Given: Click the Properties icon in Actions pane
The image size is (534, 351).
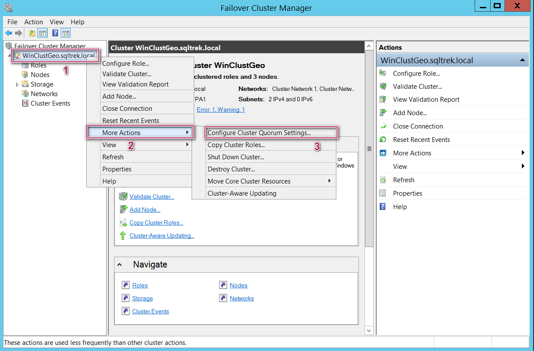Looking at the screenshot, I should (x=383, y=193).
